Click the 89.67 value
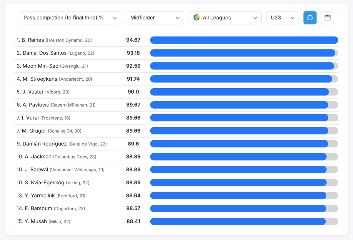Viewport: 353px width, 240px height. pyautogui.click(x=133, y=105)
